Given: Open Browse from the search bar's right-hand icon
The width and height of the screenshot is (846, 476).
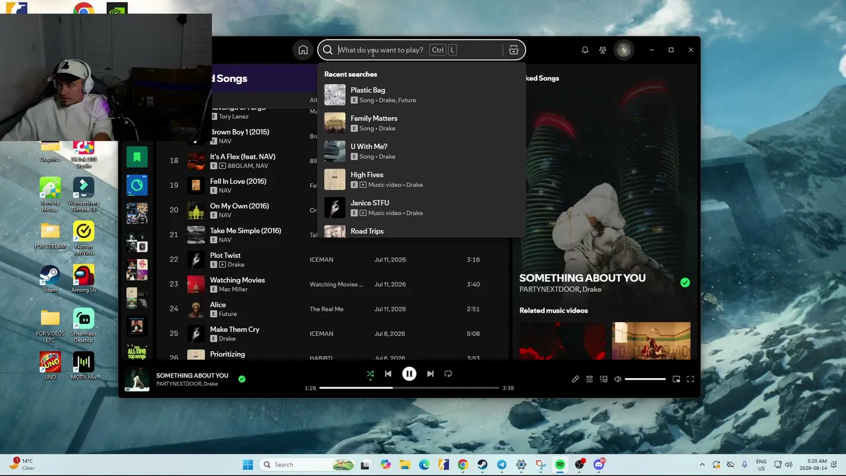Looking at the screenshot, I should click(514, 50).
